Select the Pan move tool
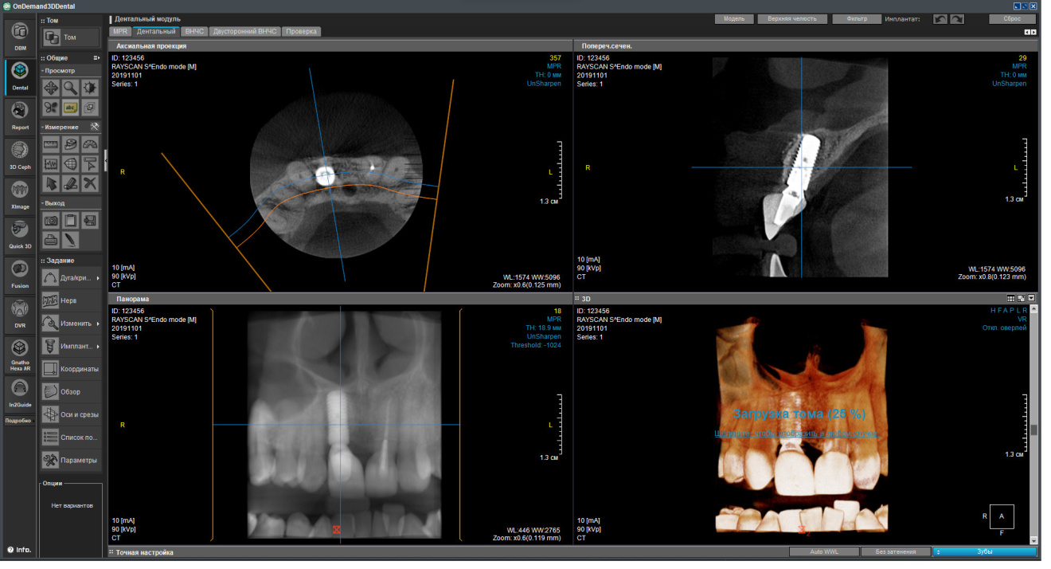 [51, 88]
